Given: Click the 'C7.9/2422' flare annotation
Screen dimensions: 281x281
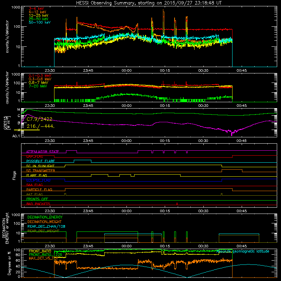Looking at the screenshot, I should (39, 119).
